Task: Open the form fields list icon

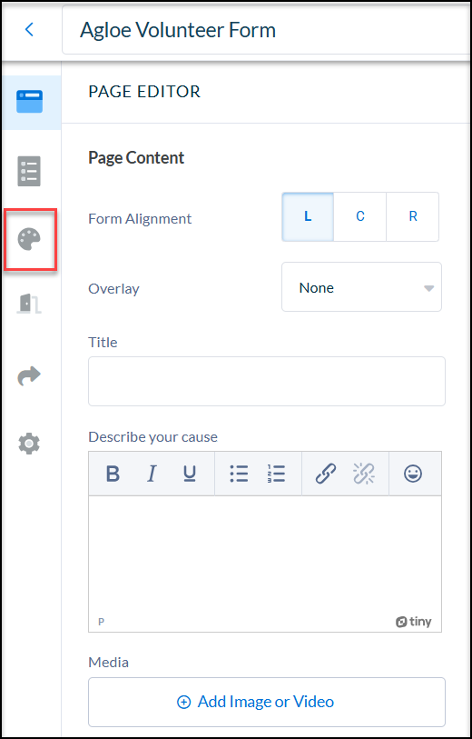Action: click(29, 171)
